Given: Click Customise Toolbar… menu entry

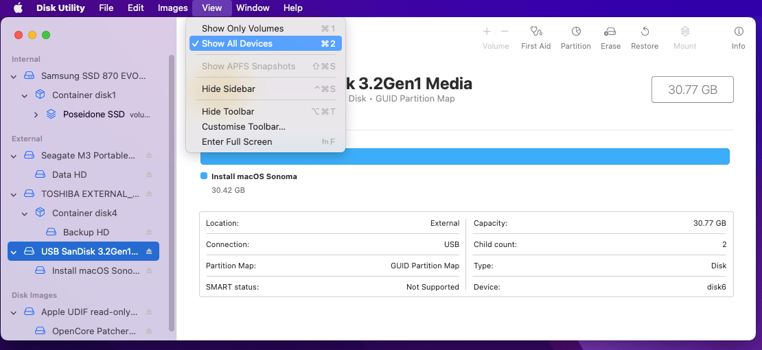Looking at the screenshot, I should pos(243,127).
